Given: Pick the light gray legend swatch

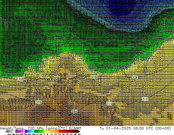Looking at the screenshot, I should coord(15,131).
